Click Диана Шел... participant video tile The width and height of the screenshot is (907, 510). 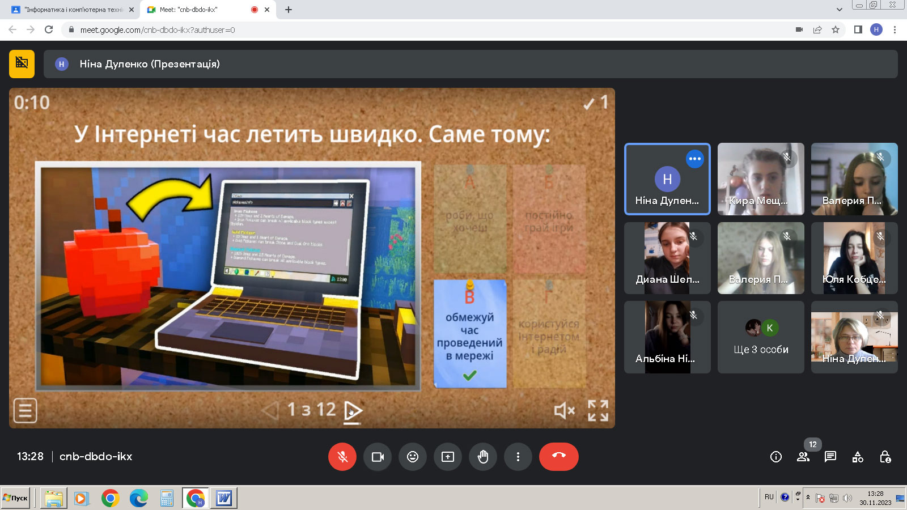[x=667, y=258]
